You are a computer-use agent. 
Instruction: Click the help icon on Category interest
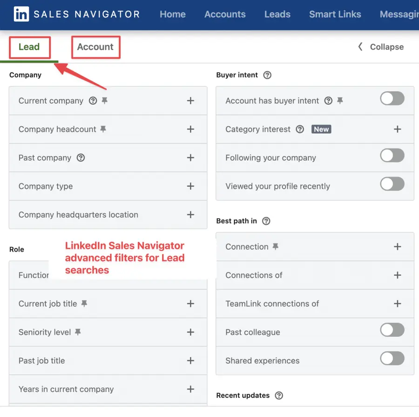tap(299, 129)
